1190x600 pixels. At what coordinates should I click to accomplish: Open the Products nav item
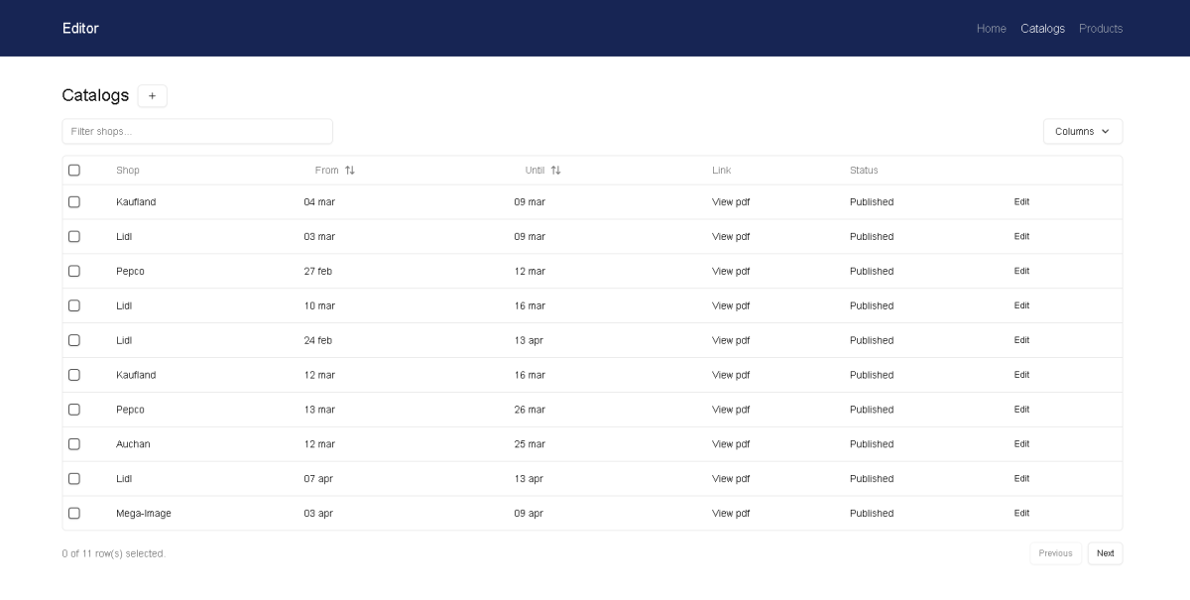(1101, 29)
